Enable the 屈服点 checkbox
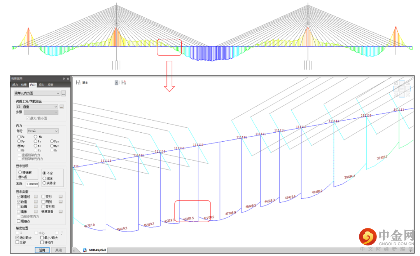Screen dimensions: 420x256 (19, 221)
